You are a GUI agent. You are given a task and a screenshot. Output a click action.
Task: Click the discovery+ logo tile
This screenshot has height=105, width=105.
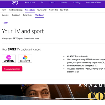[x=25, y=59]
